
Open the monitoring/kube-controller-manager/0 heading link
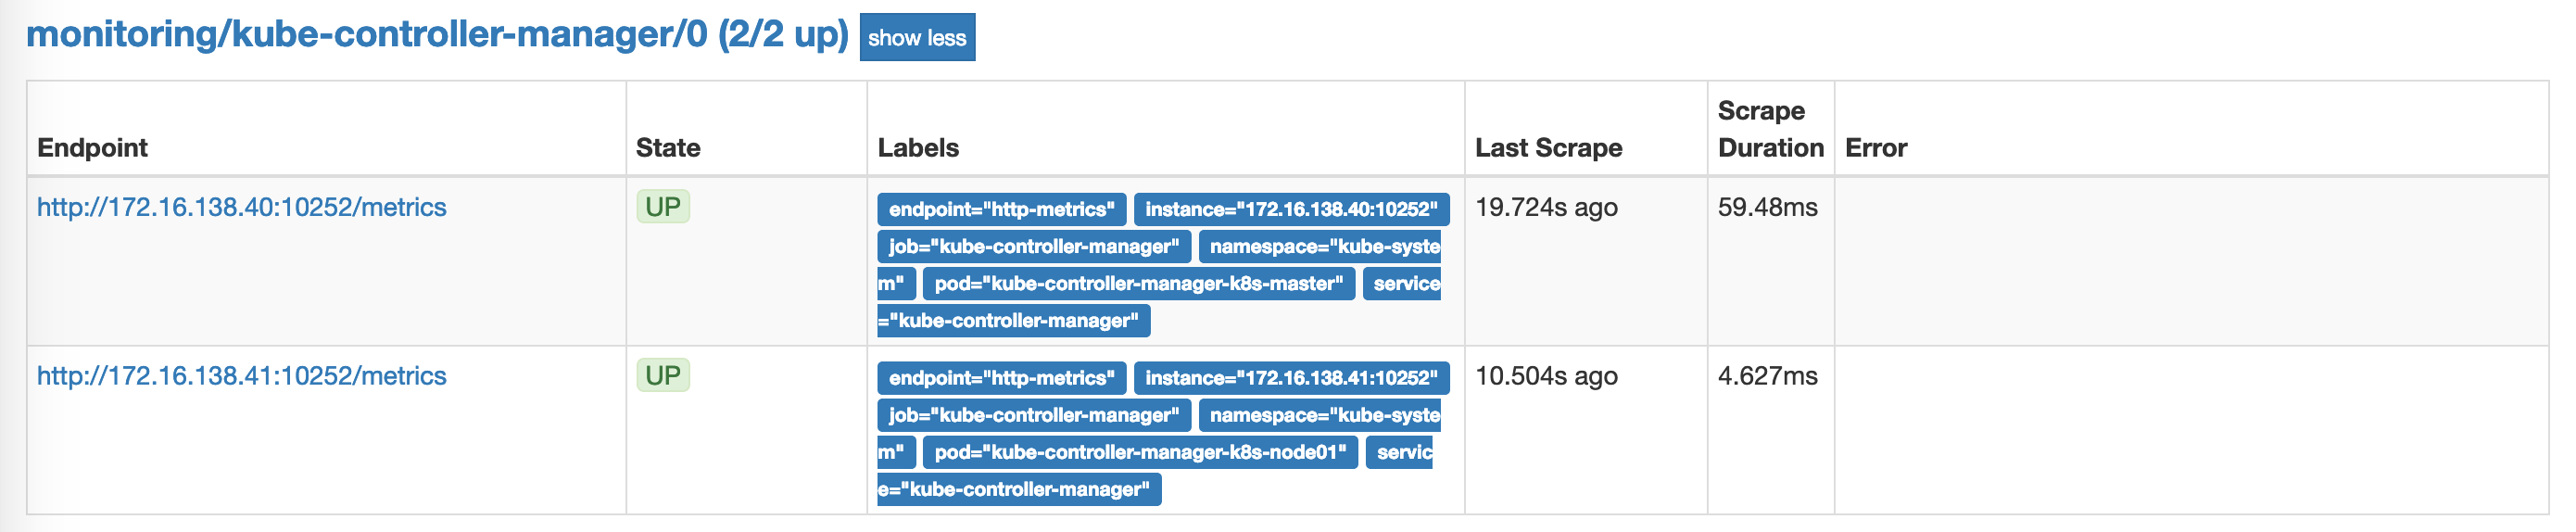coord(437,35)
